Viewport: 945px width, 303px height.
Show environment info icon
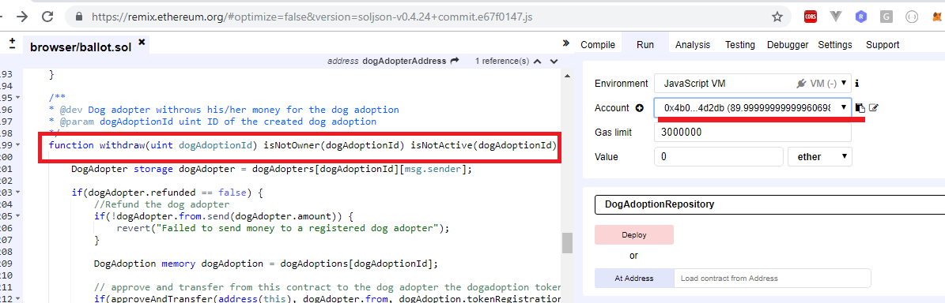point(857,83)
